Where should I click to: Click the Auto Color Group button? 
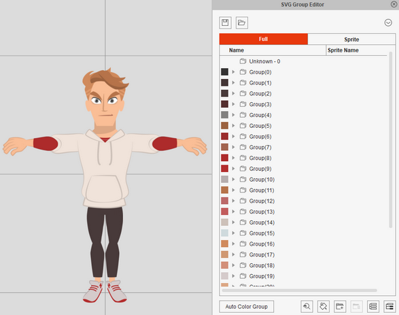246,307
